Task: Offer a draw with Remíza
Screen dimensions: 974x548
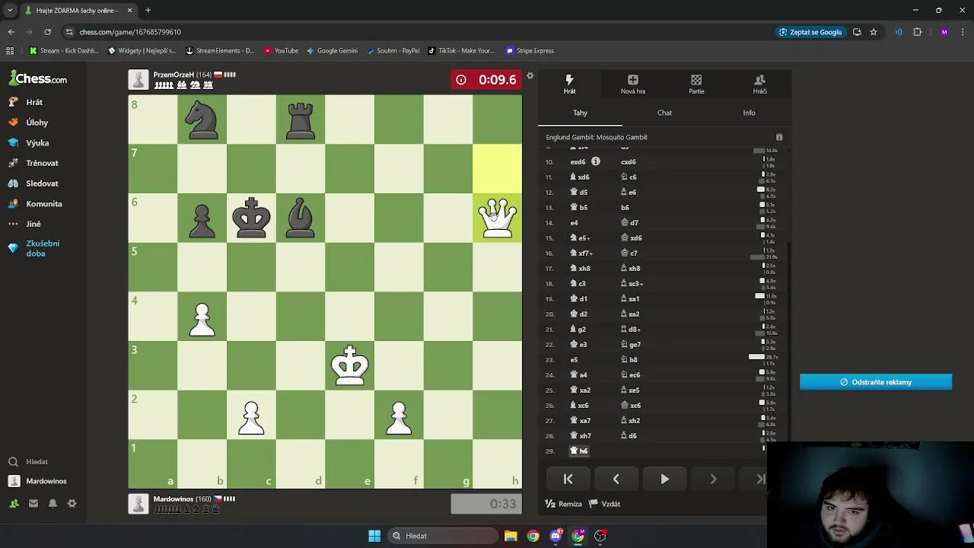Action: 564,504
